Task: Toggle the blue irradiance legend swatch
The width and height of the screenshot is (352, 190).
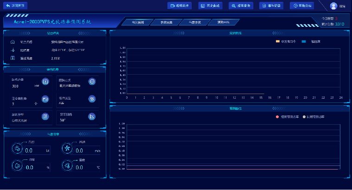Action: tap(304, 41)
